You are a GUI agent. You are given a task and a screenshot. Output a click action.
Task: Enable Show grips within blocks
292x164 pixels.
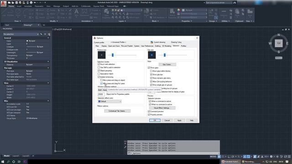point(151,71)
